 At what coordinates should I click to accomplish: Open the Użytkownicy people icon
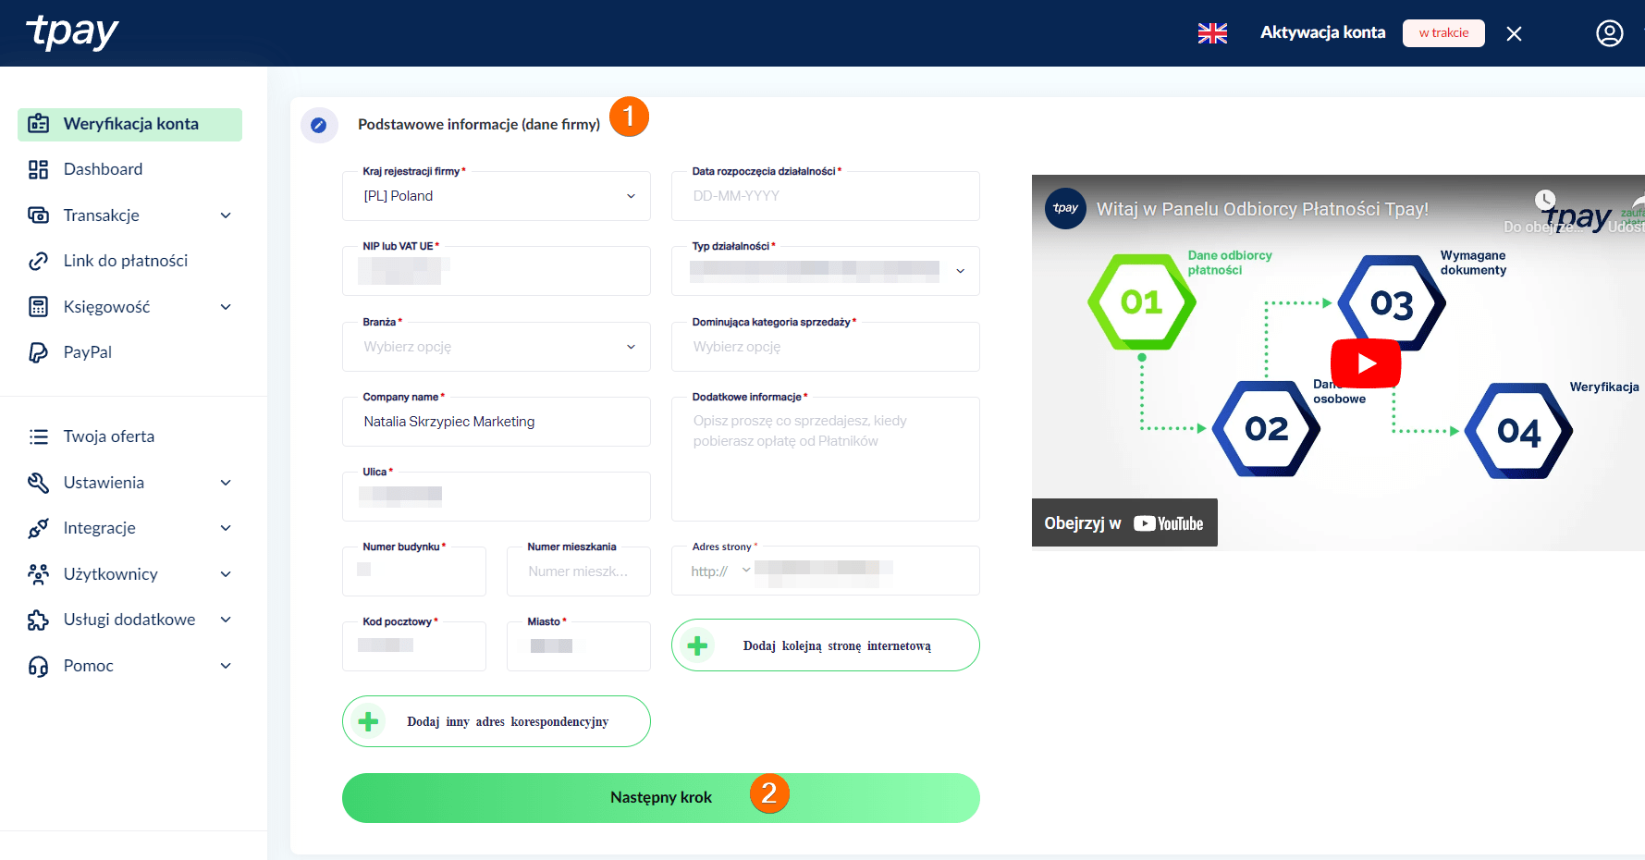[38, 573]
